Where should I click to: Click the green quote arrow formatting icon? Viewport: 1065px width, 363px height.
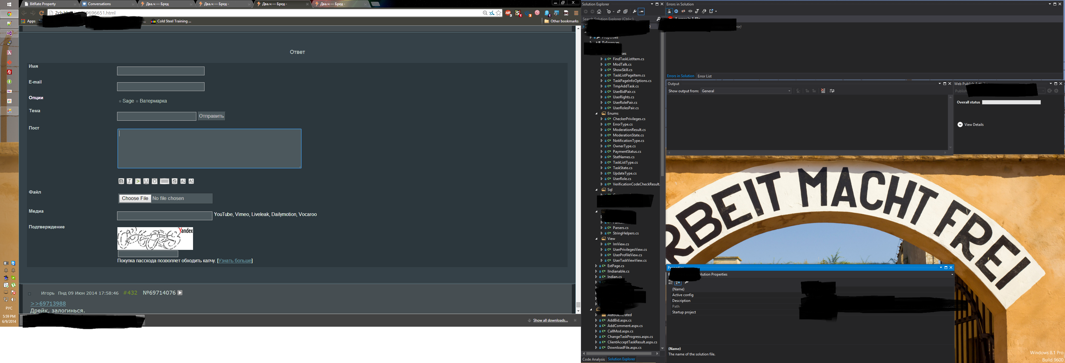coord(138,181)
